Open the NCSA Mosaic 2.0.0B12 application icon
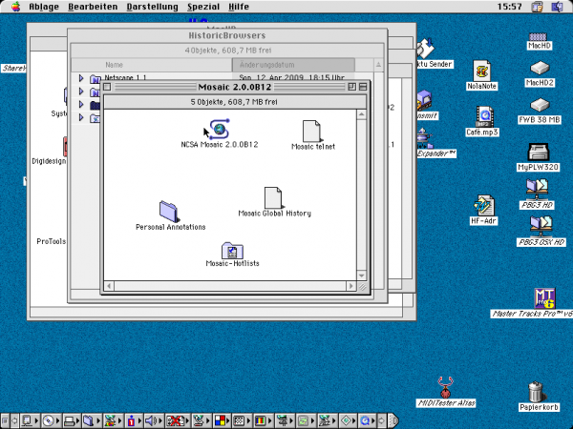The width and height of the screenshot is (573, 429). [x=220, y=130]
